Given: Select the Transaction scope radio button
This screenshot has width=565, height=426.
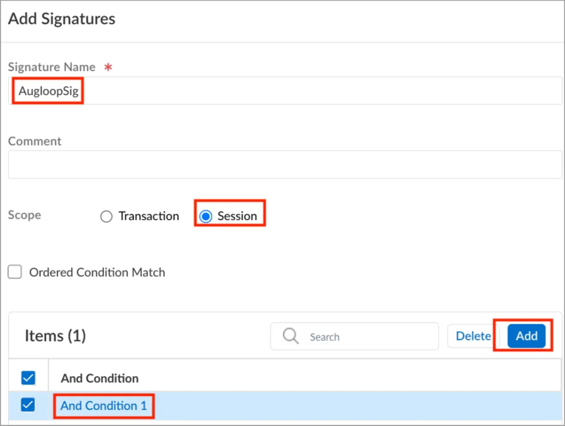Looking at the screenshot, I should [107, 216].
